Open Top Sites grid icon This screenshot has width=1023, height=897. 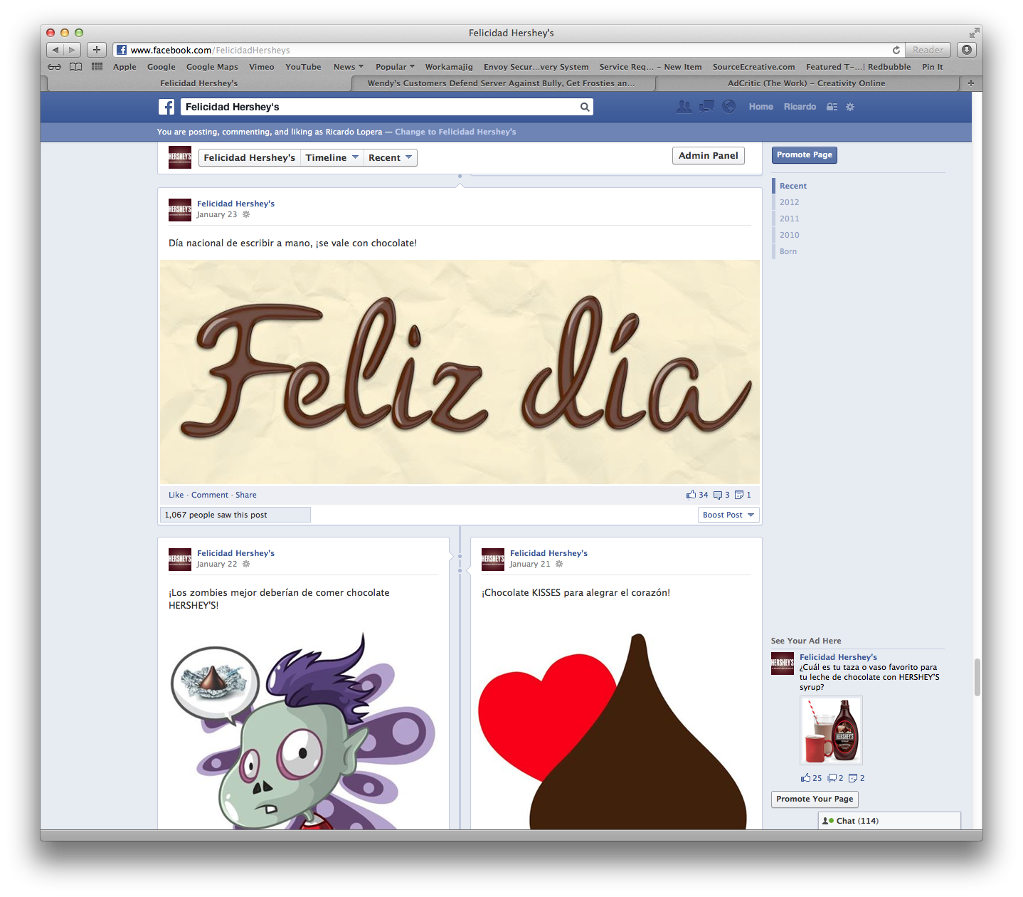[x=97, y=67]
